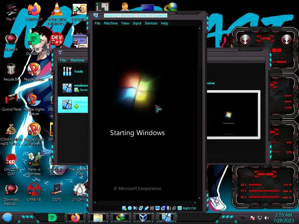
Task: Open the VLC cone desktop shortcut
Action: tap(57, 14)
